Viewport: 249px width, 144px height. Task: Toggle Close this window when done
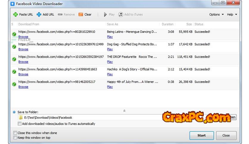(x=15, y=133)
